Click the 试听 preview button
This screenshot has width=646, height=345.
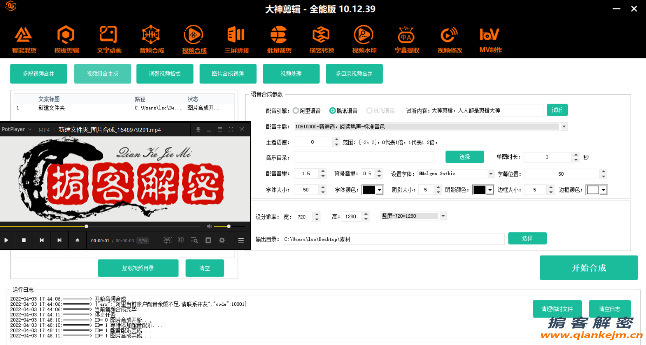coord(557,110)
